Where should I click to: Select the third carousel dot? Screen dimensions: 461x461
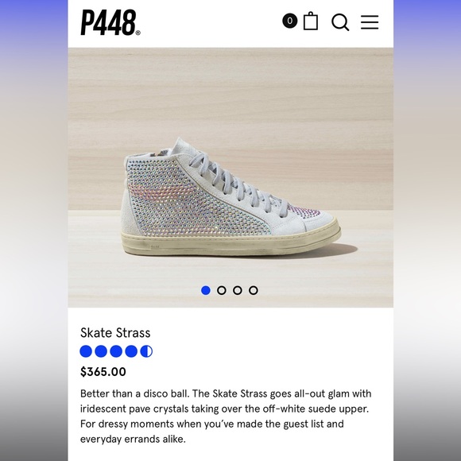(x=238, y=290)
